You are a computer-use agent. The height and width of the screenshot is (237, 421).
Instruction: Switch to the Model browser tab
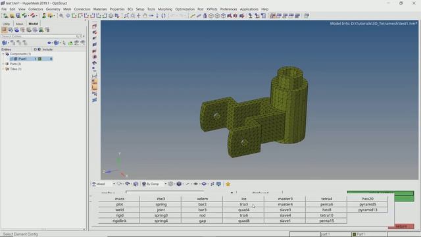(34, 24)
